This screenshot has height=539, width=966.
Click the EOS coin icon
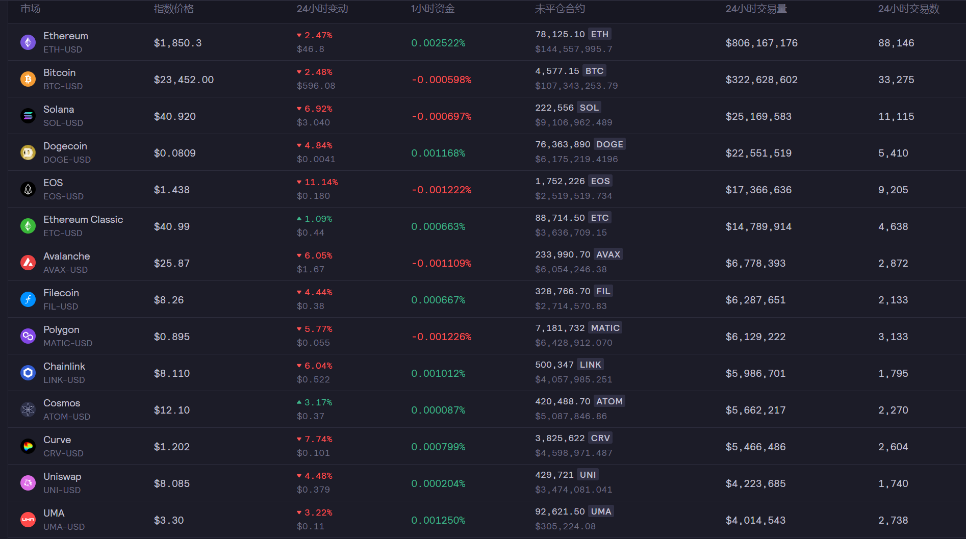click(x=28, y=189)
